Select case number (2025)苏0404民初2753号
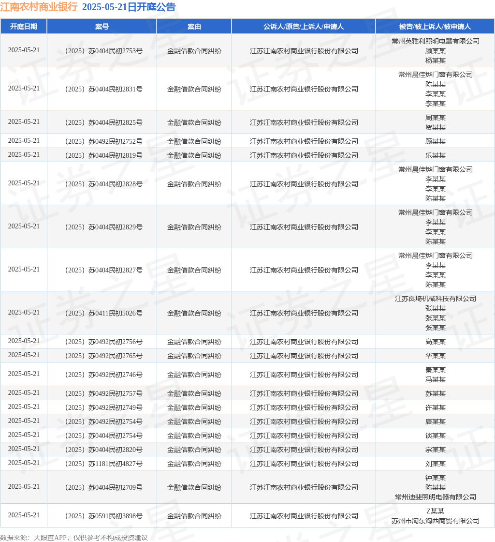495x542 pixels. coord(103,51)
